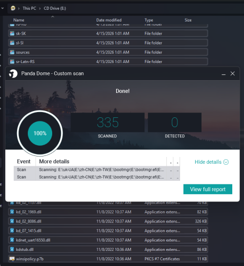244x266 pixels.
Task: Click the 11/8/2022 10:36 AM date of kdstub.dll
Action: [114, 249]
